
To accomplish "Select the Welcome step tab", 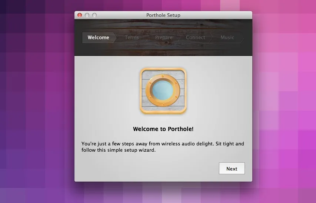I will [x=98, y=38].
